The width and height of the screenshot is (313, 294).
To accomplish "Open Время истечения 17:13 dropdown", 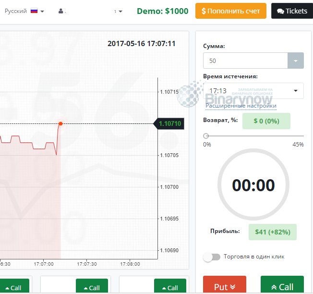I will tap(253, 91).
